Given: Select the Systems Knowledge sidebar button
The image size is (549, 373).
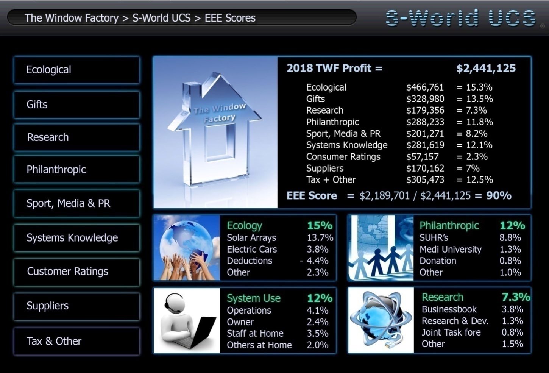Looking at the screenshot, I should (77, 238).
